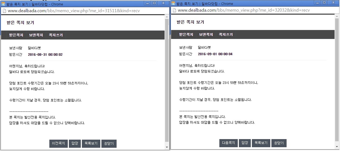Minimize the window showing the me_id=32032 memo
The height and width of the screenshot is (151, 340).
[x=317, y=2]
